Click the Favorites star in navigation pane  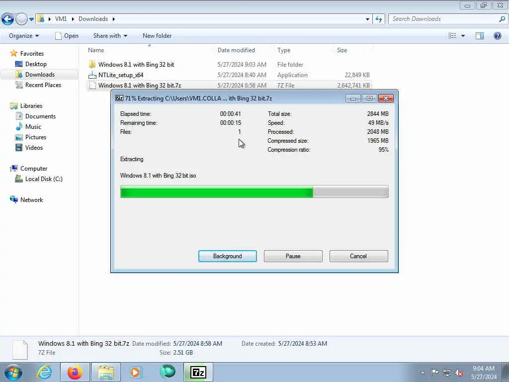13,53
